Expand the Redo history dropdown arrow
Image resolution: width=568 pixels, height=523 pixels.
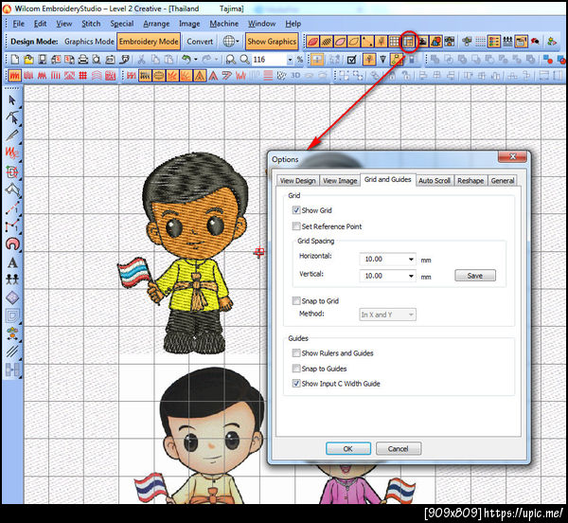pos(217,59)
